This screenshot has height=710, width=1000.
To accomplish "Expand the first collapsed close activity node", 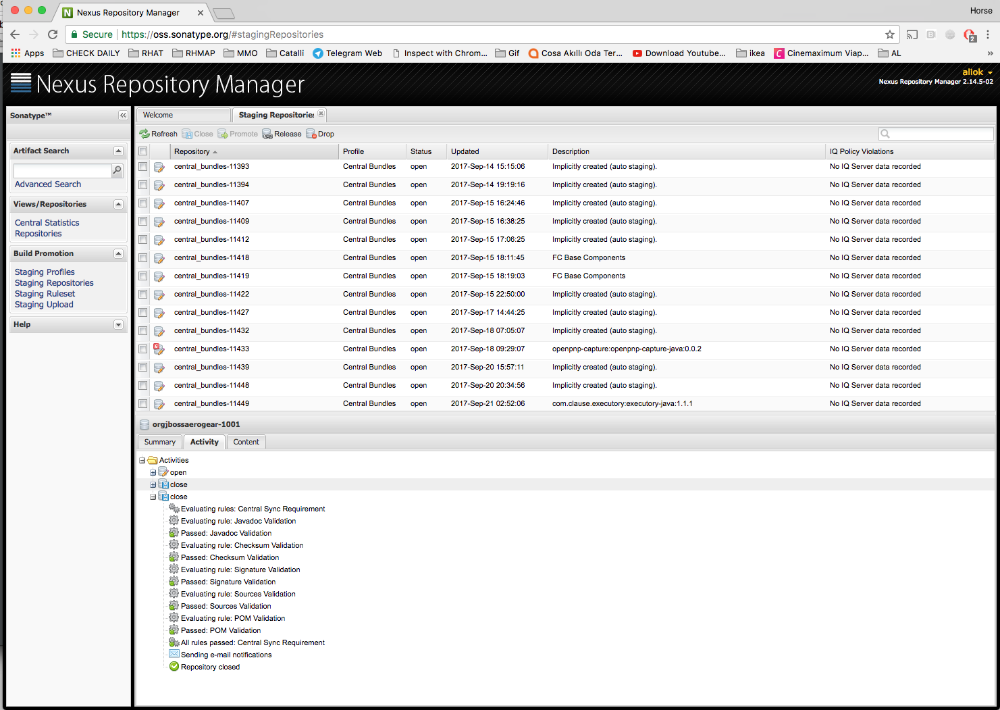I will pyautogui.click(x=153, y=484).
